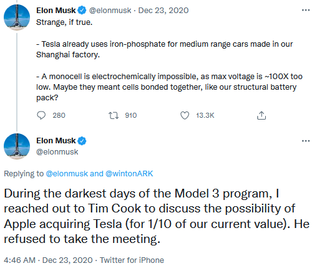The image size is (317, 271).
Task: Click the Twitter for iPhone source link
Action: click(132, 260)
